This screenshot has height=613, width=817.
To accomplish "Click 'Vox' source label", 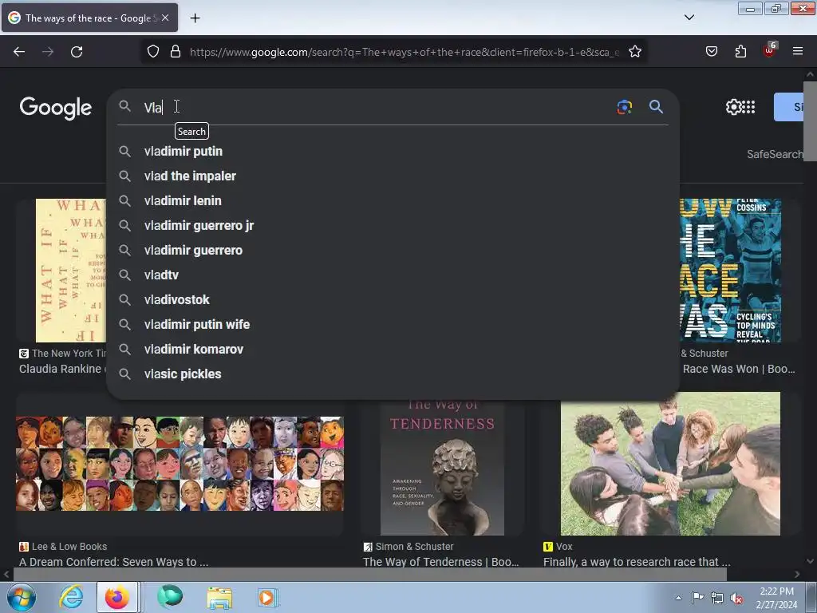I will 564,546.
